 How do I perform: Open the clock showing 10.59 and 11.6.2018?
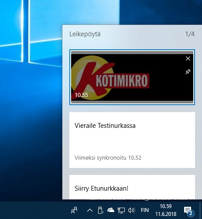click(166, 210)
